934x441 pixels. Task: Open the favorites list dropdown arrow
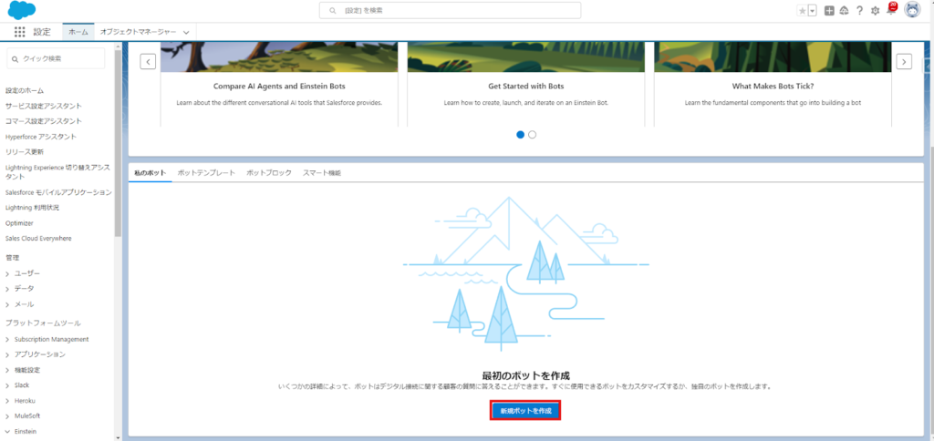812,11
